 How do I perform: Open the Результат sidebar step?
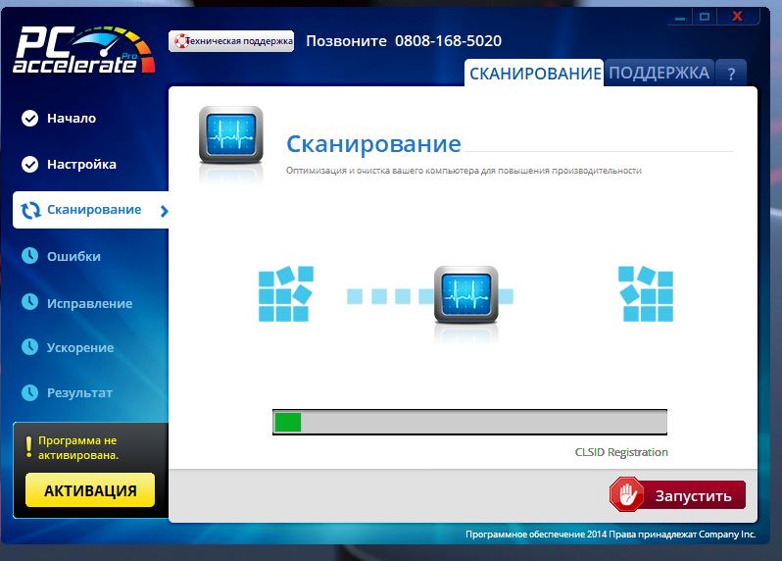79,393
